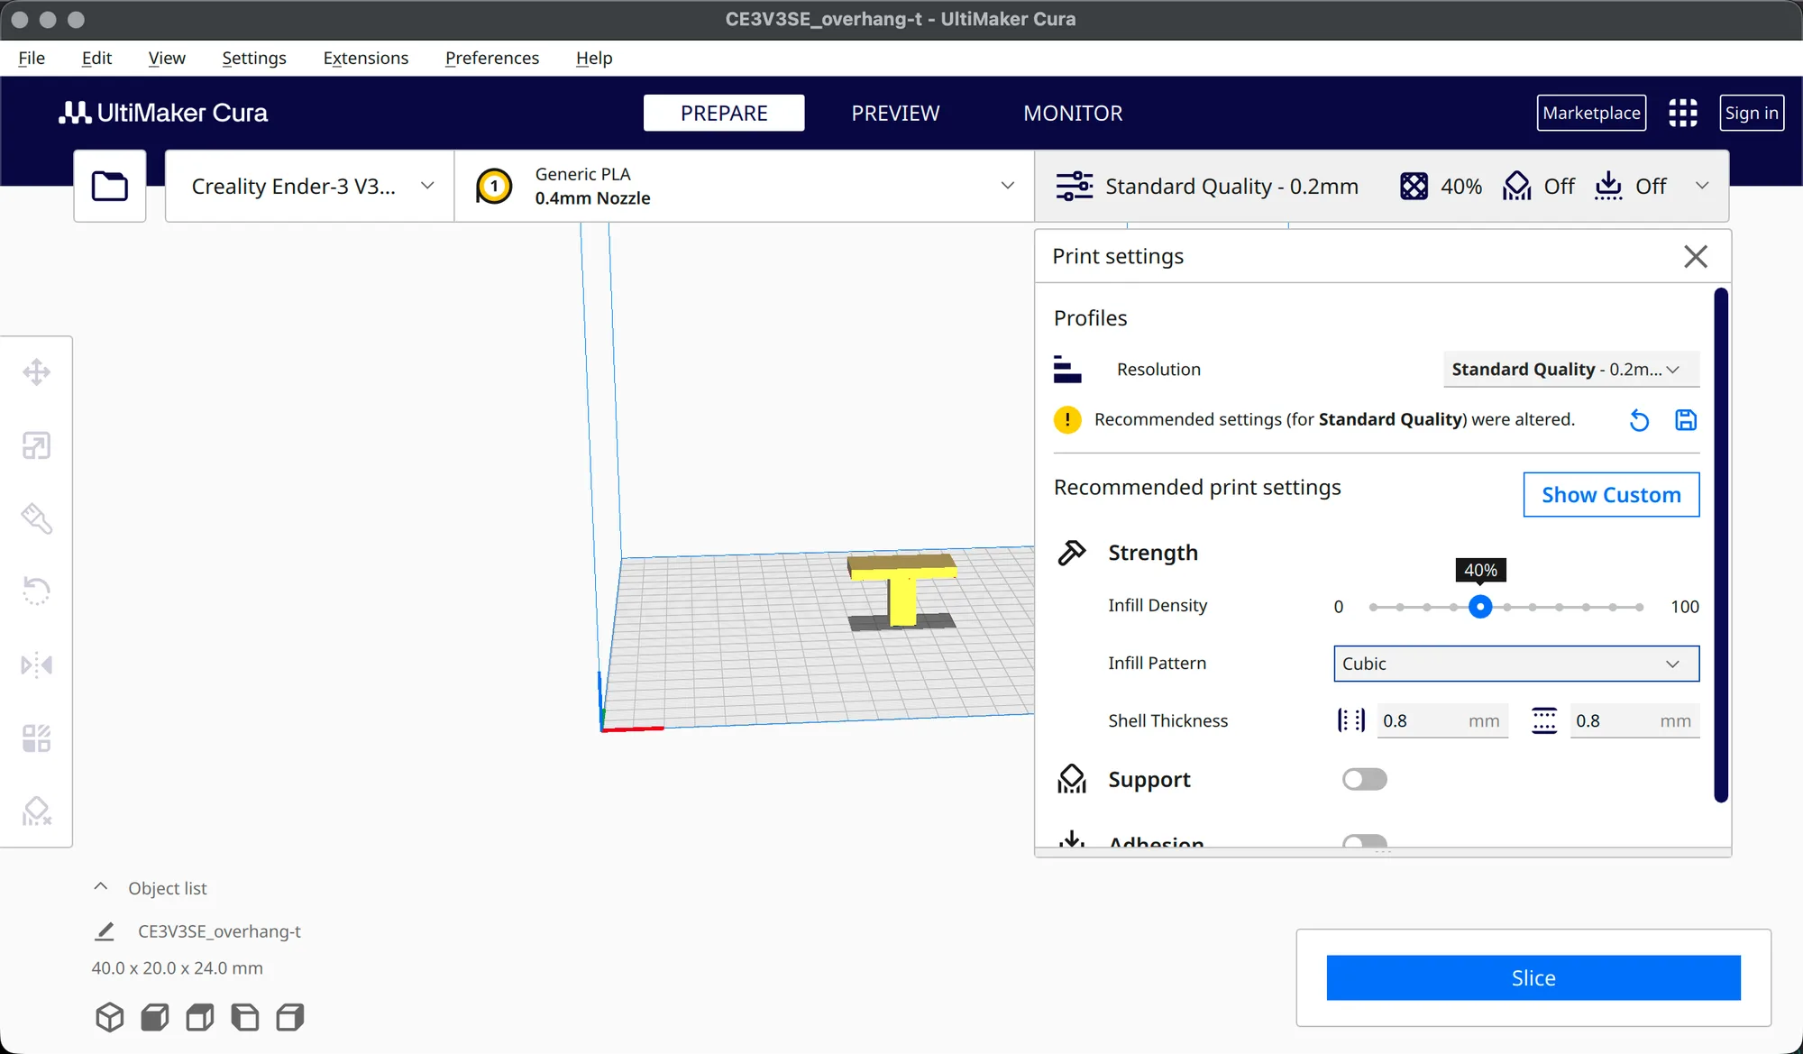This screenshot has width=1803, height=1054.
Task: Click the Slice button
Action: coord(1533,977)
